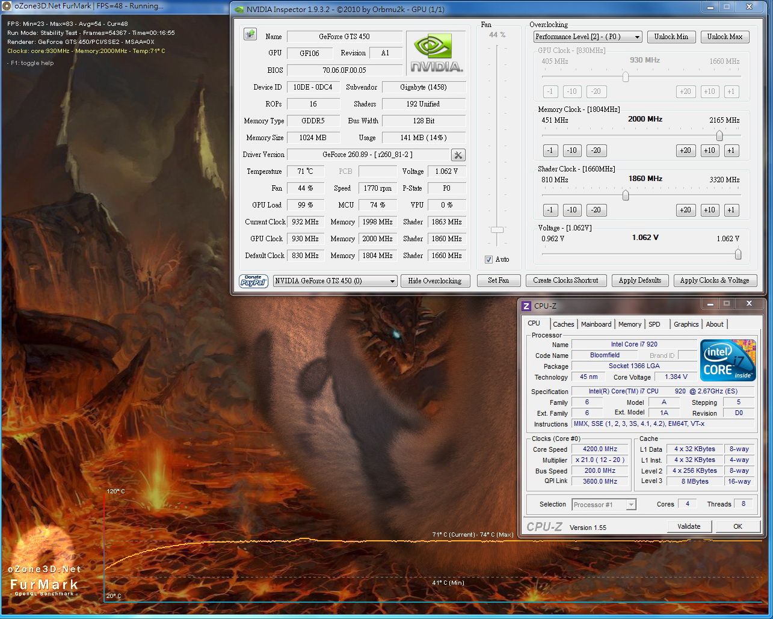Click the Subvendor Gigabyte (1458) field
The image size is (773, 619).
click(x=423, y=87)
